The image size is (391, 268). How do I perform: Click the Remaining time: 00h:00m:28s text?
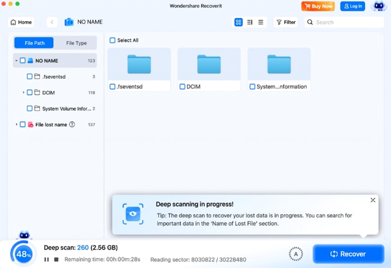tap(102, 259)
